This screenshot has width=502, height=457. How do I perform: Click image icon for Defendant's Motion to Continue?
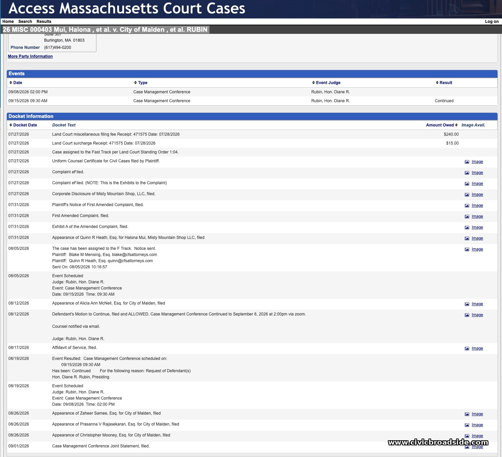coord(467,315)
